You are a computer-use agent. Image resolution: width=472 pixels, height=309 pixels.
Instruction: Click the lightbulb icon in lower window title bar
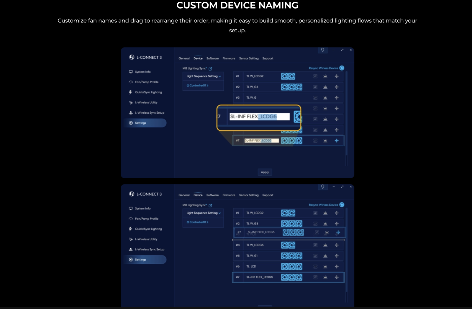pos(323,187)
